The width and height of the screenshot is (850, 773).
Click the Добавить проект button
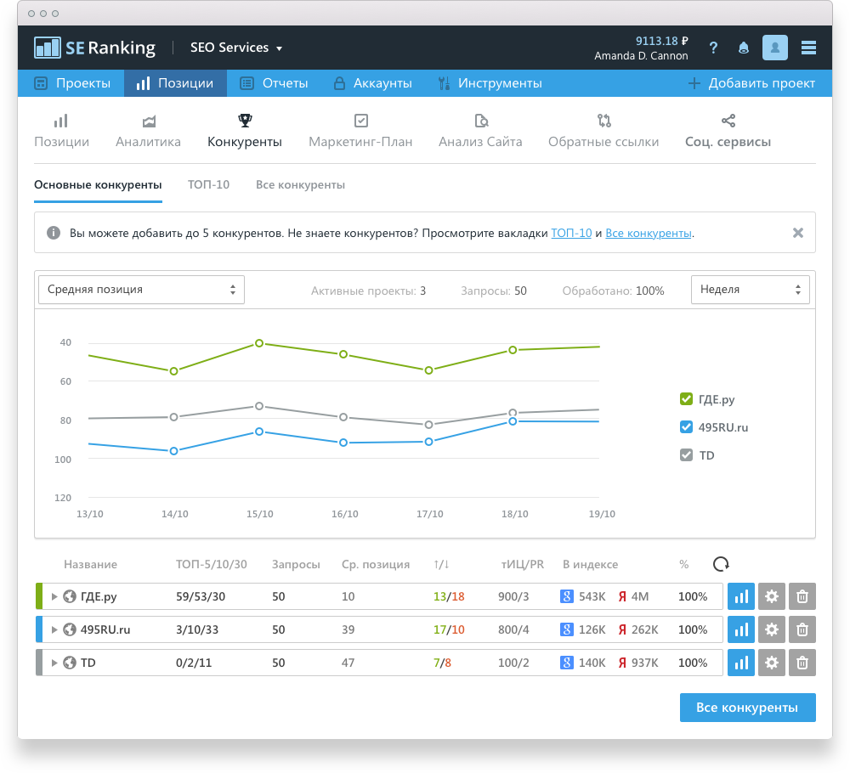751,83
